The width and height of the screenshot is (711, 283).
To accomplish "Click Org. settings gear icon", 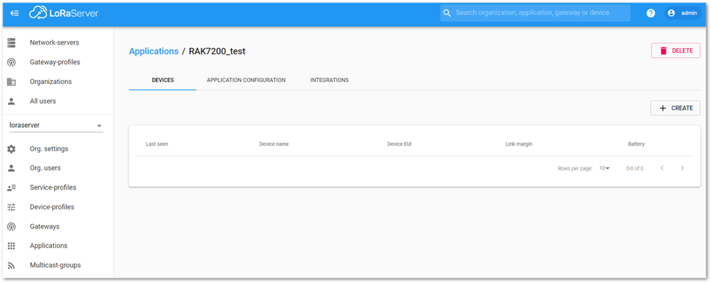I will click(11, 149).
